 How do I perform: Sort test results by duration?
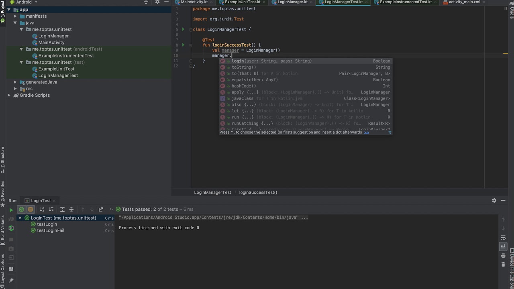[x=51, y=210]
